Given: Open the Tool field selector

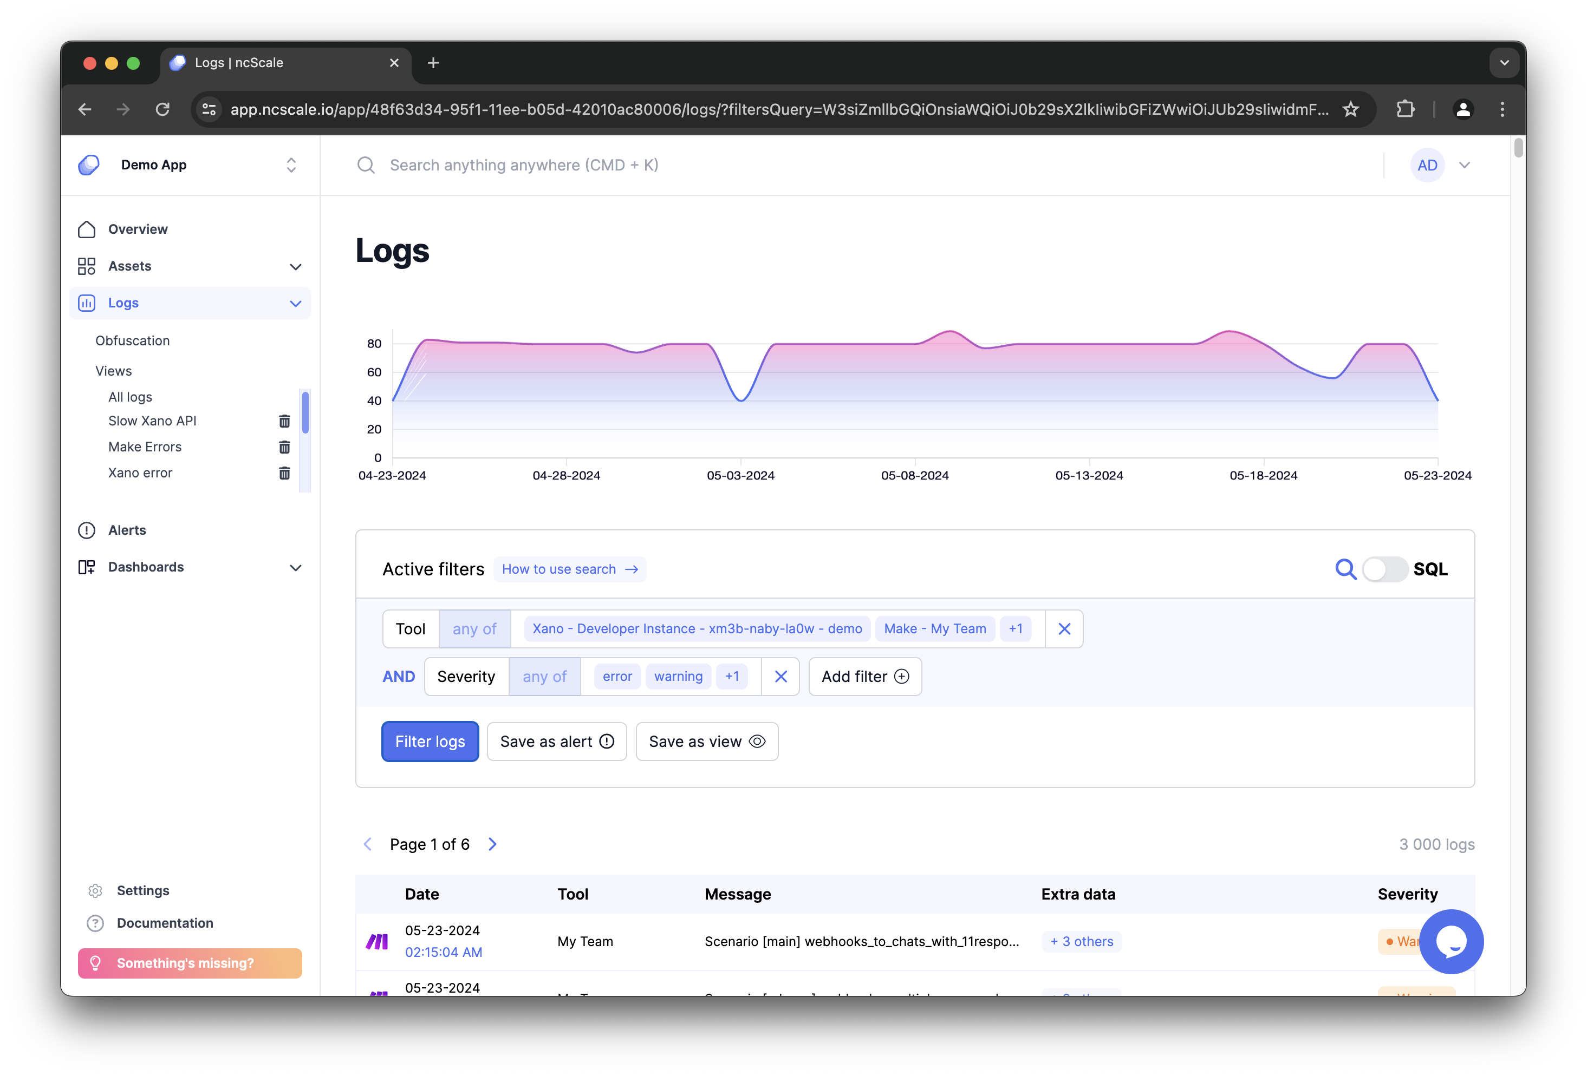Looking at the screenshot, I should click(411, 629).
